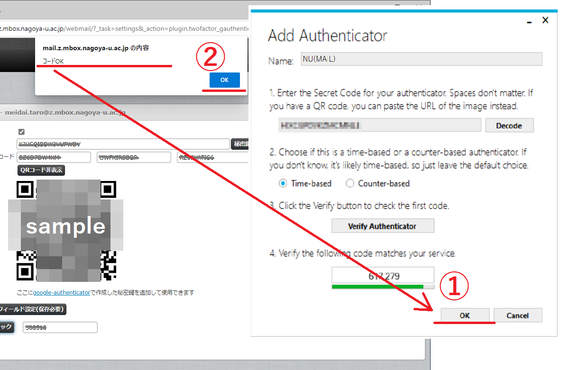Click the Name field containing NU(MAIL)
The width and height of the screenshot is (561, 370).
click(421, 59)
